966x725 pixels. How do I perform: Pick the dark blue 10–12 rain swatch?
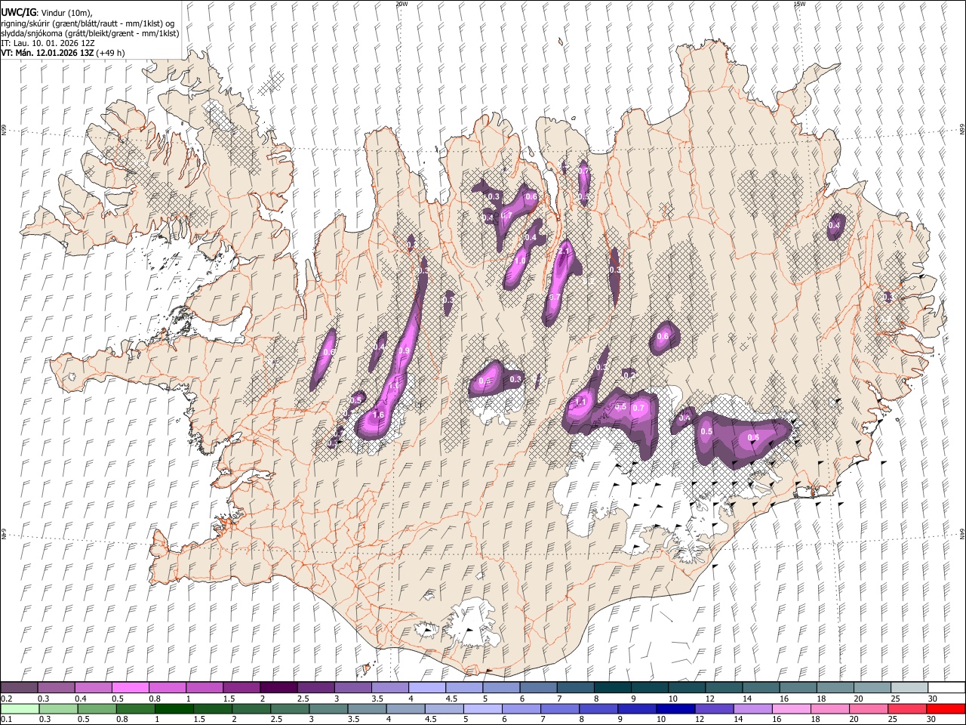(x=674, y=708)
